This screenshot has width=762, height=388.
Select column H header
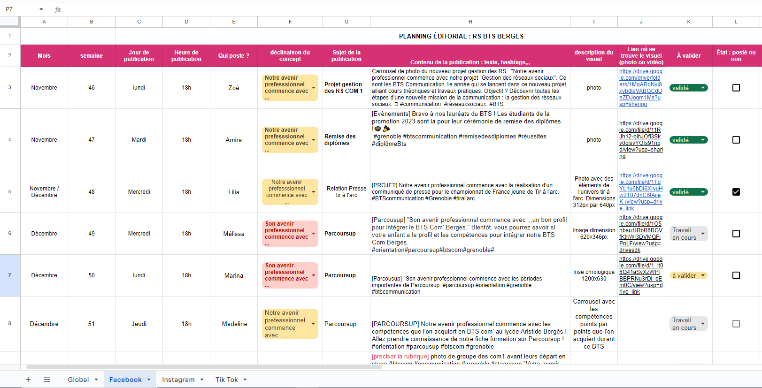coord(470,22)
